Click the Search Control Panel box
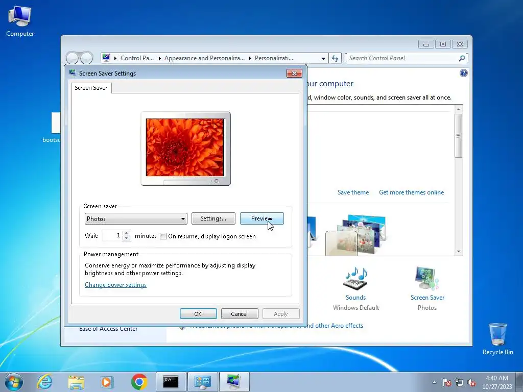 click(x=401, y=58)
